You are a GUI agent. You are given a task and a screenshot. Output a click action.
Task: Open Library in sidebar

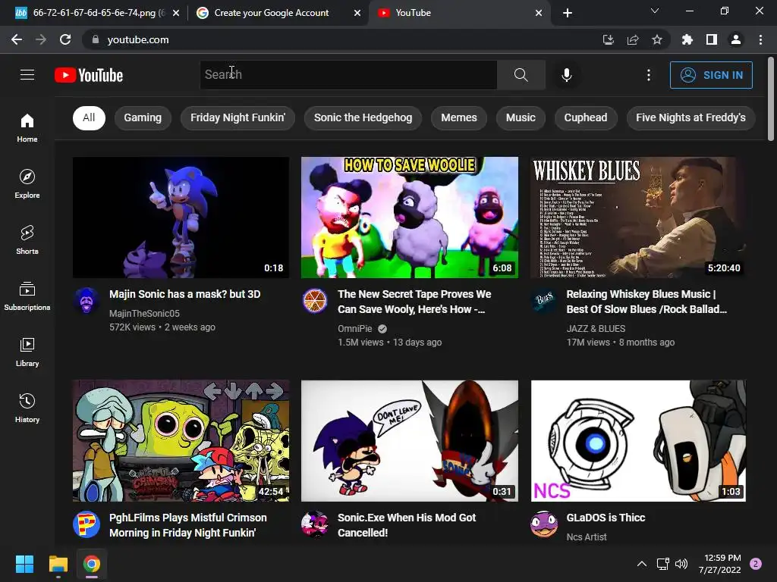(x=27, y=352)
